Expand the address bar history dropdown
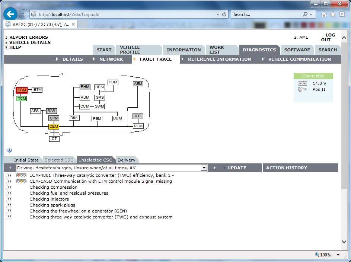This screenshot has height=262, width=351. (x=217, y=15)
